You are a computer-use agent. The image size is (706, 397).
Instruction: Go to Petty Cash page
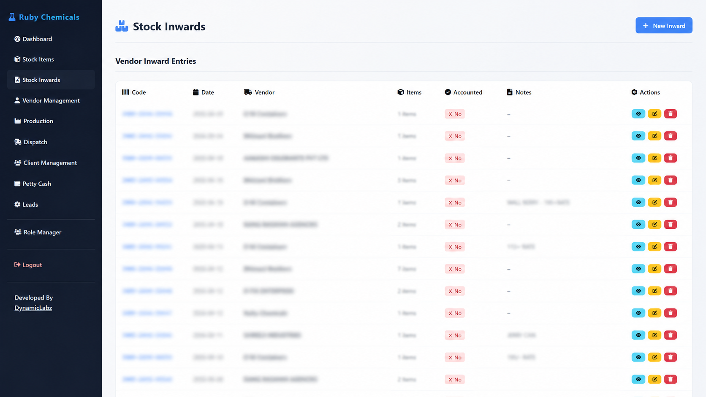click(x=33, y=184)
